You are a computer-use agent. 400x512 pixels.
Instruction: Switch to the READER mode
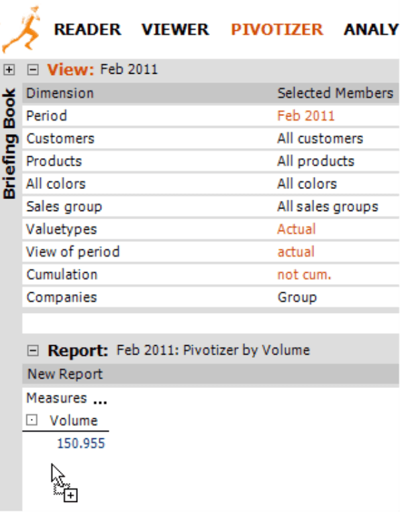[x=88, y=29]
